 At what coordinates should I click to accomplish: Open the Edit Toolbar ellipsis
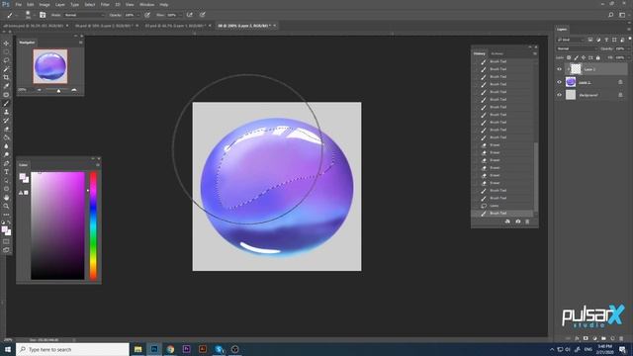6,215
